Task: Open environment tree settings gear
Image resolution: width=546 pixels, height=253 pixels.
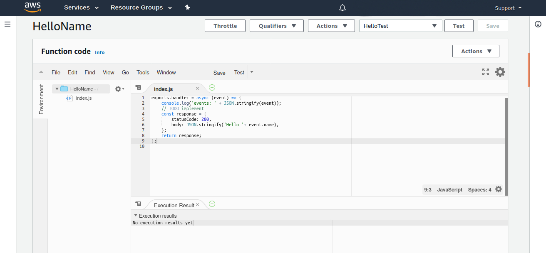Action: coord(119,89)
